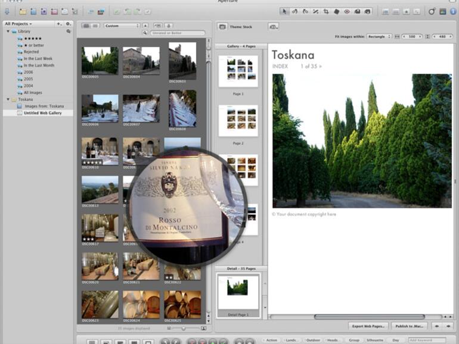Select the In the Last Week album
The width and height of the screenshot is (459, 344).
pyautogui.click(x=38, y=58)
